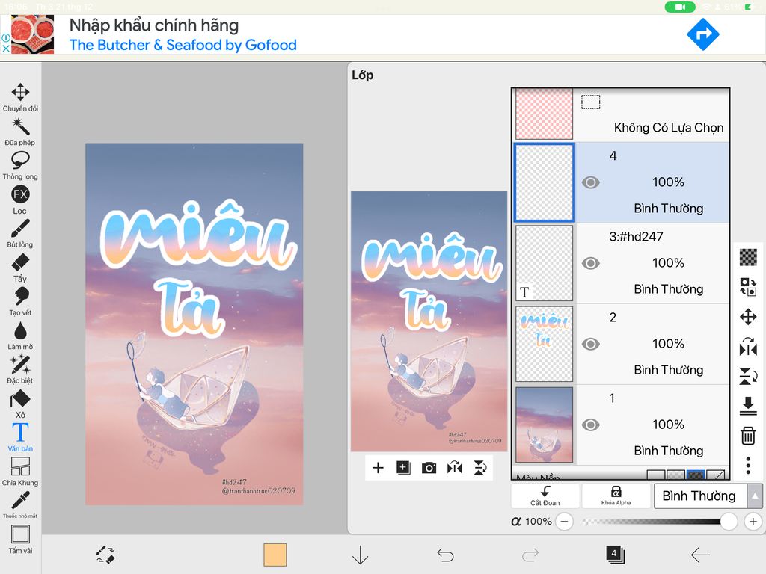
Task: Select the Bút lông brush tool
Action: pos(20,233)
